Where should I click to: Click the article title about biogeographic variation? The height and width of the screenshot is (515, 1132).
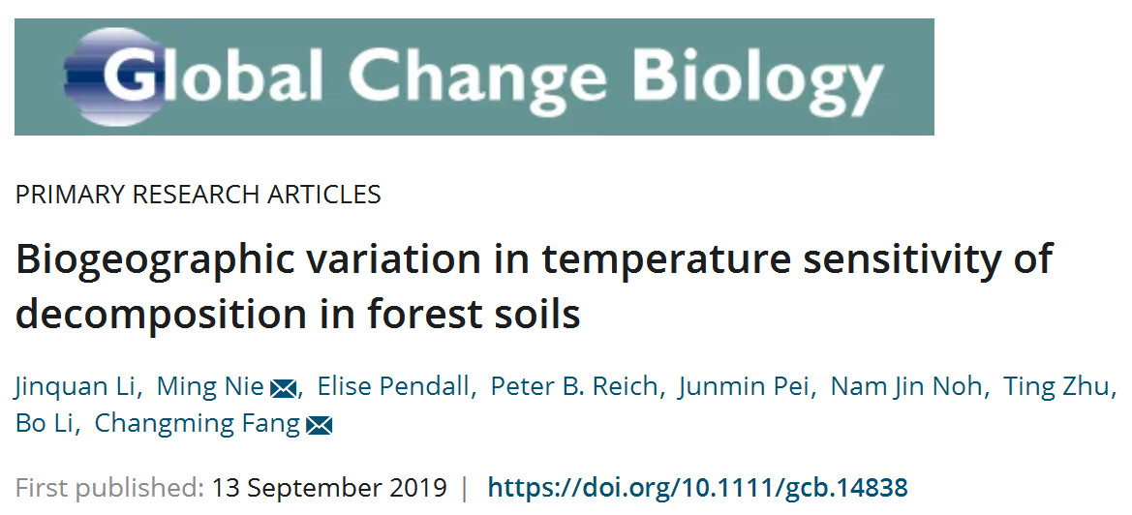pos(534,287)
